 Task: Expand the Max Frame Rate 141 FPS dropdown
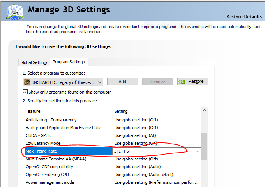coord(198,151)
